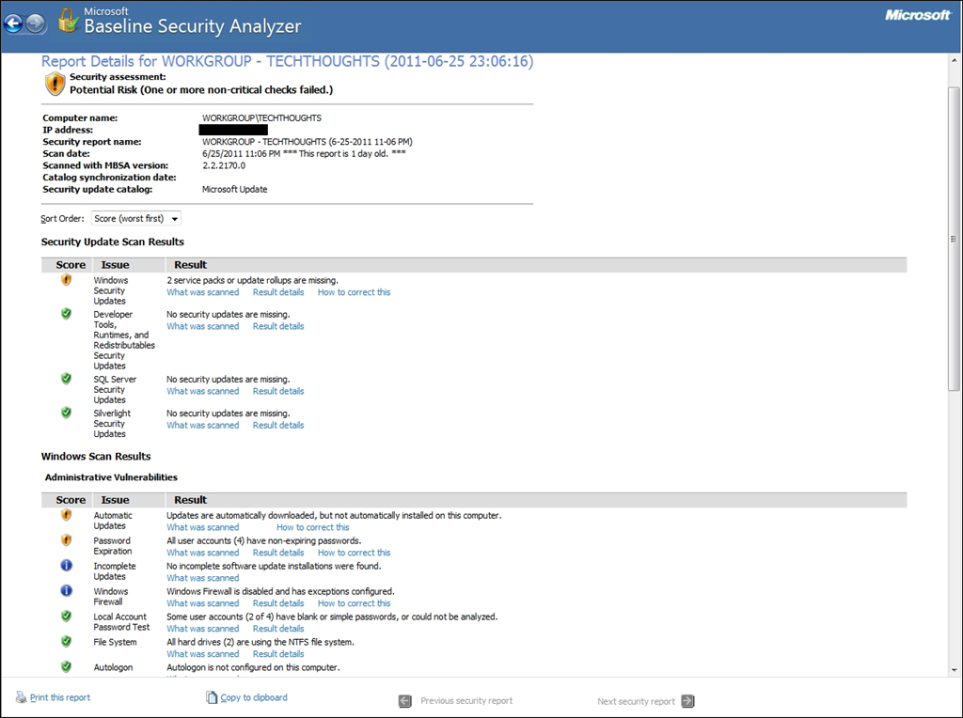
Task: Click the security assessment yellow shield icon
Action: coord(55,84)
